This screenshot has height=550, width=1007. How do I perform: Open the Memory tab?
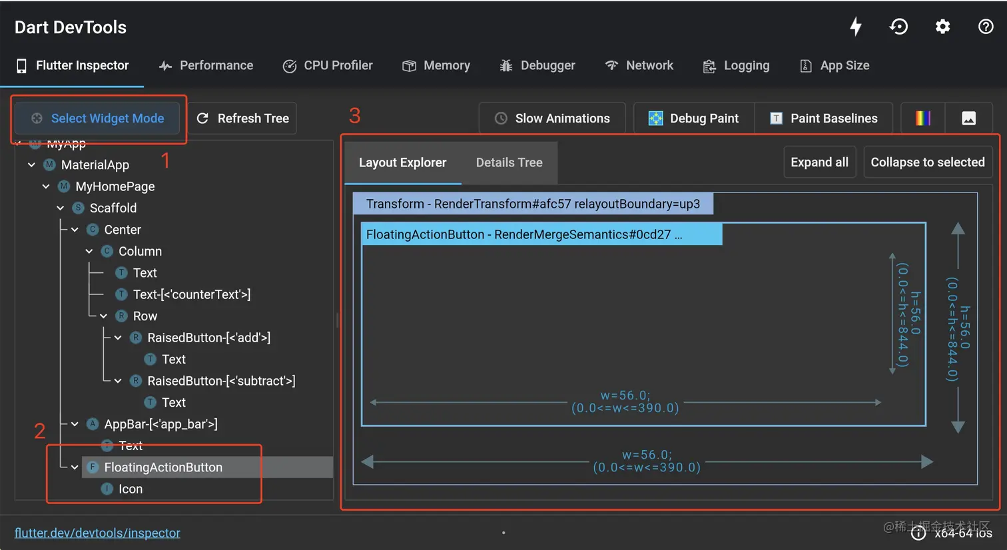click(436, 65)
